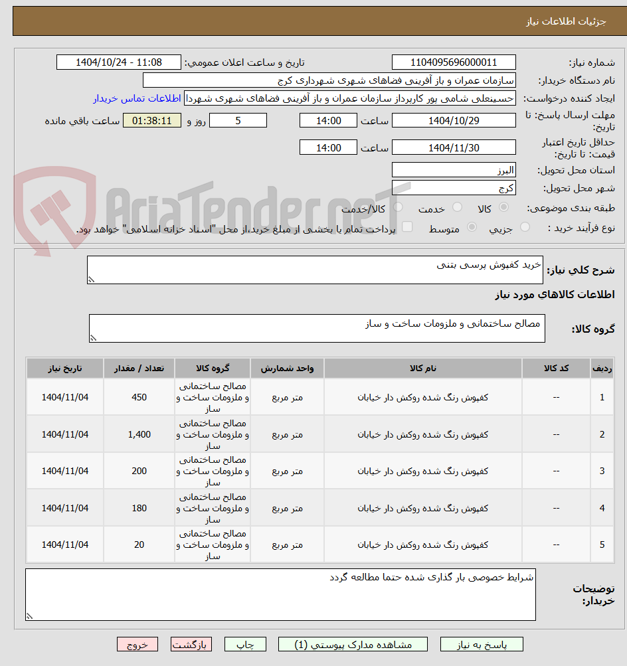627x666 pixels.
Task: Click the remaining time field showing 01:38:11
Action: pyautogui.click(x=151, y=120)
